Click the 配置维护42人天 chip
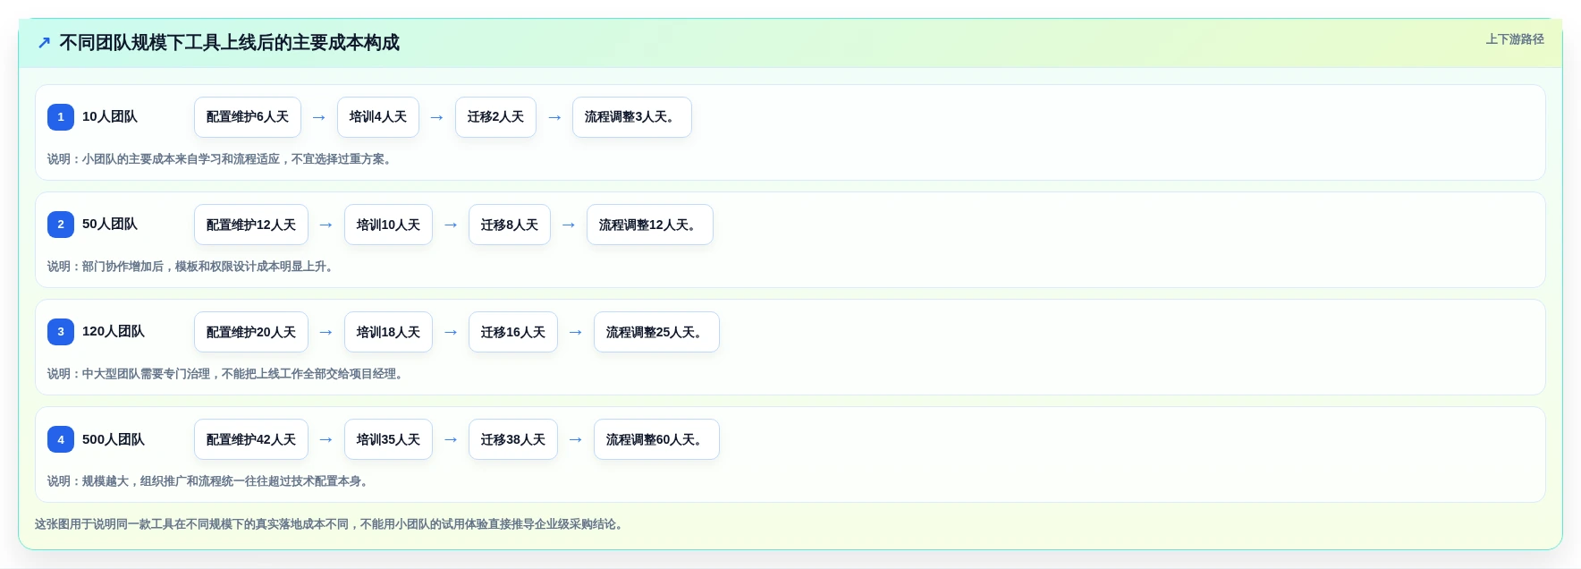This screenshot has height=569, width=1581. click(x=251, y=439)
